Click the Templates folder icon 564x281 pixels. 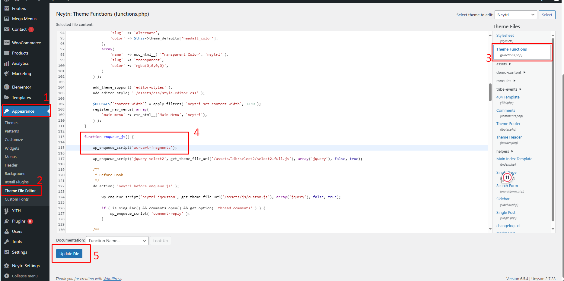(7, 98)
